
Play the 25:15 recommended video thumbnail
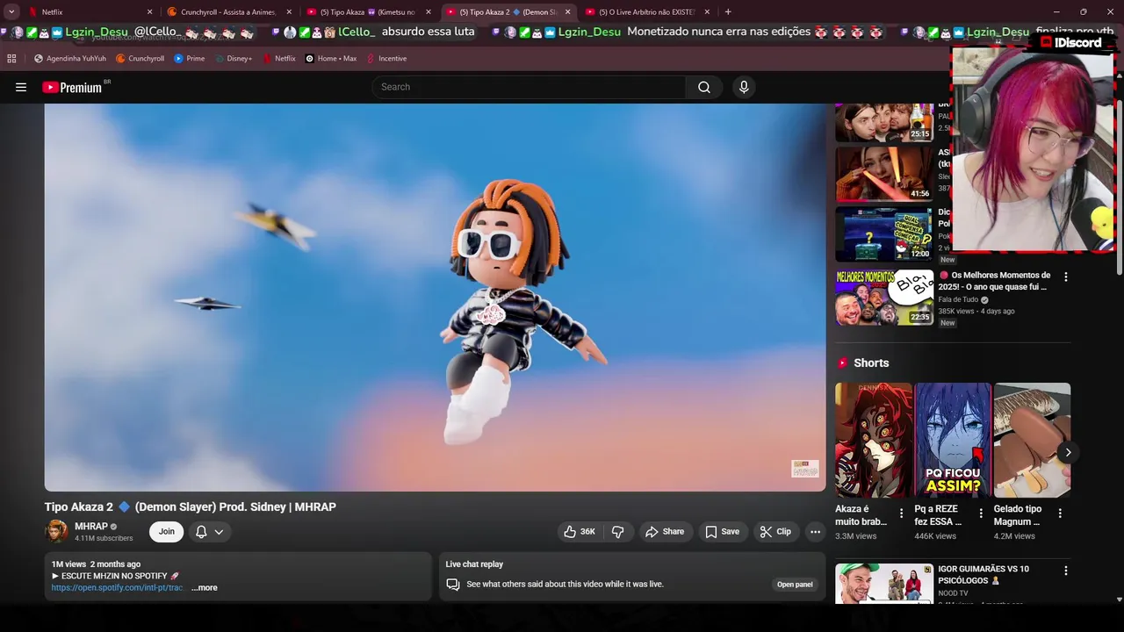[883, 122]
